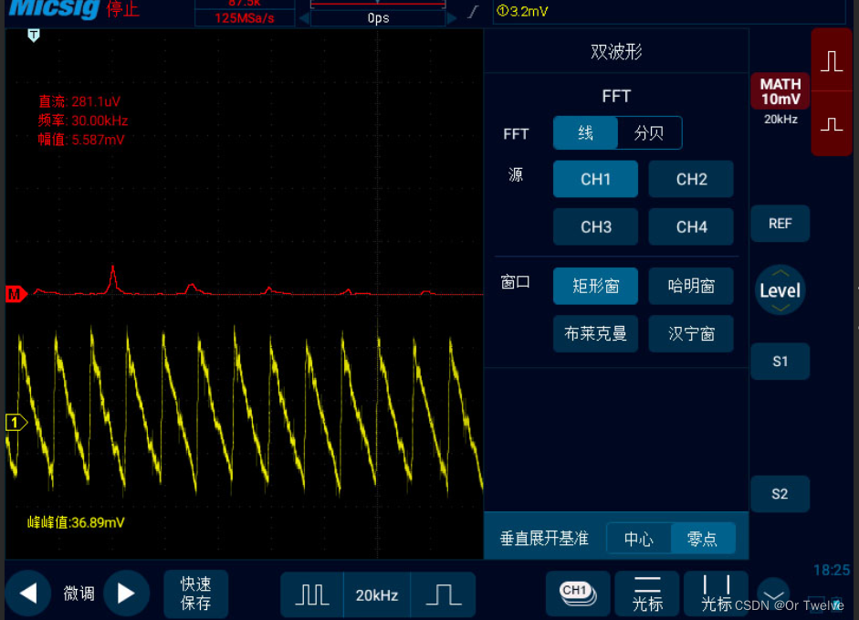859x620 pixels.
Task: Tap the 0ps trigger delay field
Action: (378, 18)
